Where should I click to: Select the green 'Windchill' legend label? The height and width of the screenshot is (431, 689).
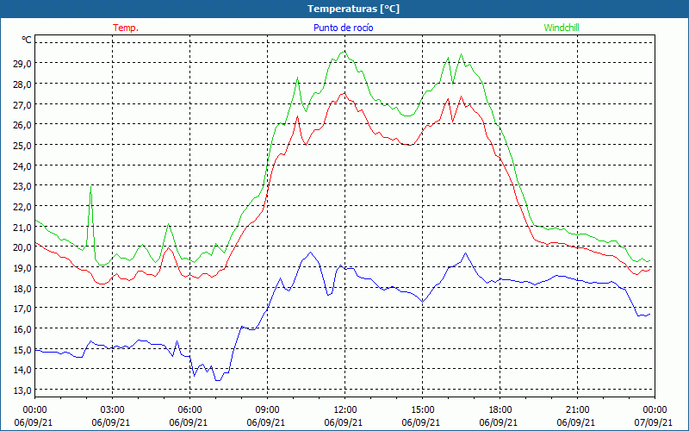point(562,28)
